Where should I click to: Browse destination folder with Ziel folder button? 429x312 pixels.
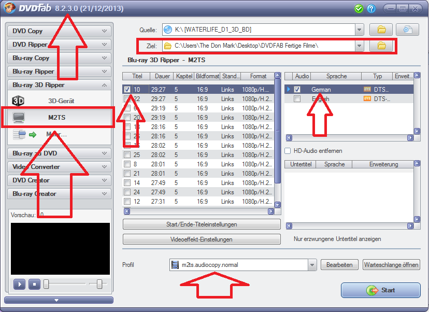[381, 46]
